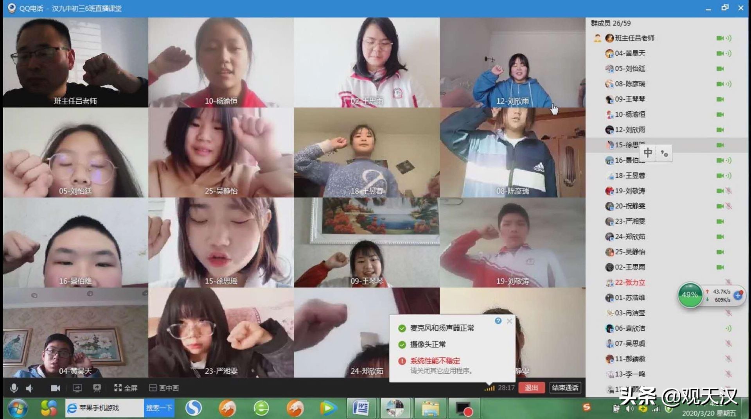The width and height of the screenshot is (751, 419).
Task: Click the network signal bars next to the timer
Action: (x=489, y=388)
